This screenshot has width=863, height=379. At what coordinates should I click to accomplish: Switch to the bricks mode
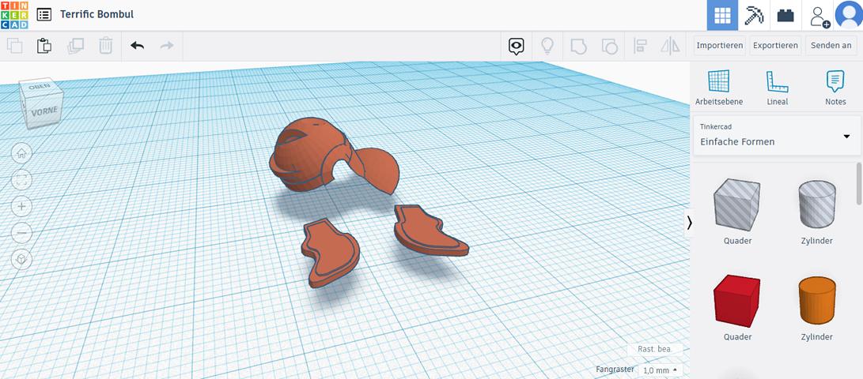[785, 15]
